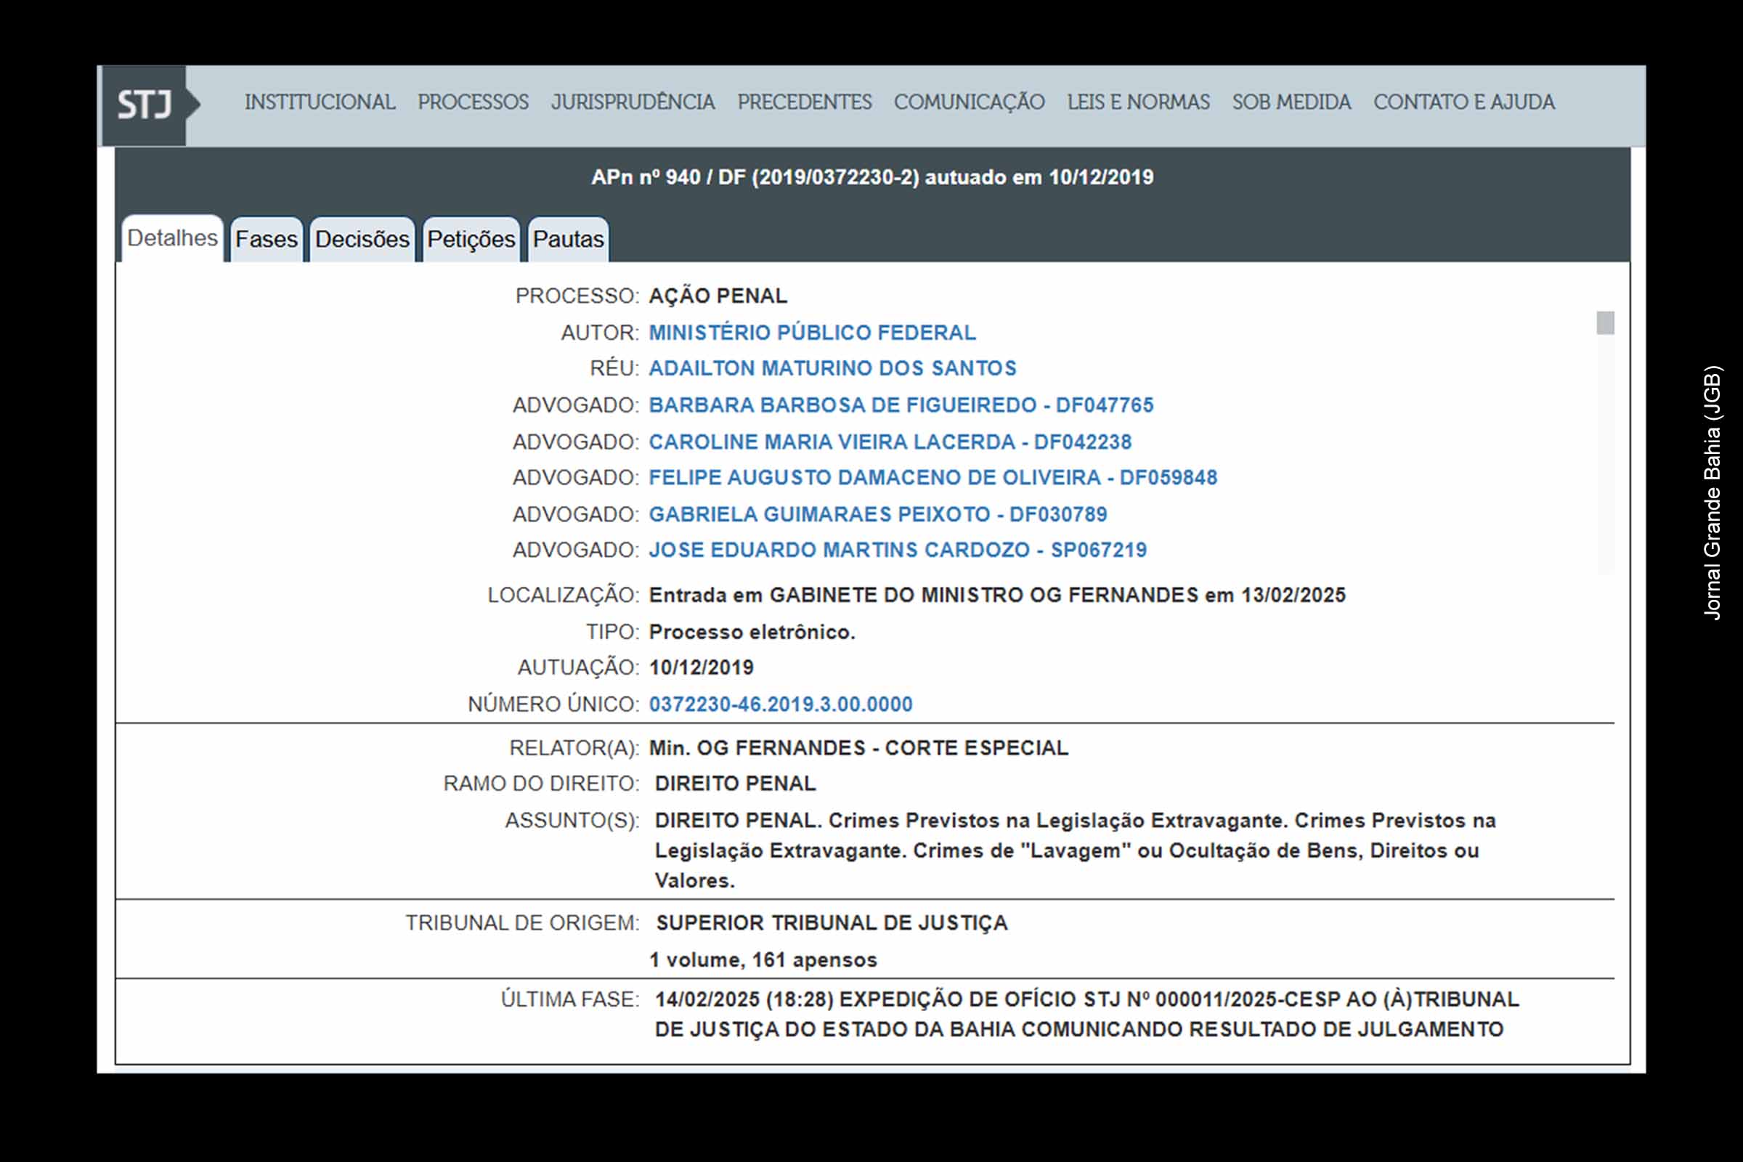Click the STJ logo icon
Image resolution: width=1743 pixels, height=1162 pixels.
(x=145, y=105)
